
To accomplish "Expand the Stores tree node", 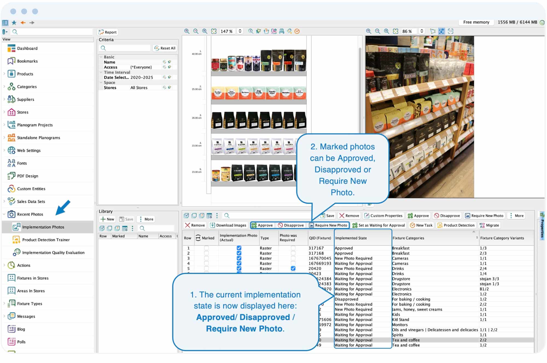I will [x=4, y=112].
